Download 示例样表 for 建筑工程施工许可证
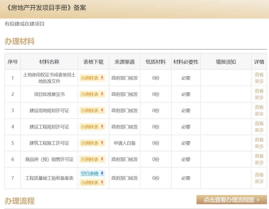Image resolution: width=269 pixels, height=209 pixels. (x=92, y=143)
